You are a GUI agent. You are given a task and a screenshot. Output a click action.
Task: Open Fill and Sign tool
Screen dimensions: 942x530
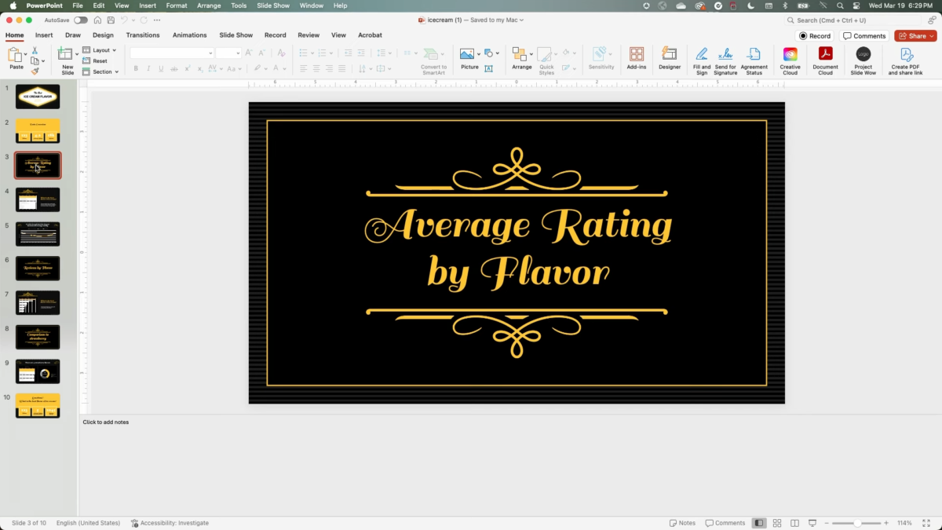(x=701, y=58)
